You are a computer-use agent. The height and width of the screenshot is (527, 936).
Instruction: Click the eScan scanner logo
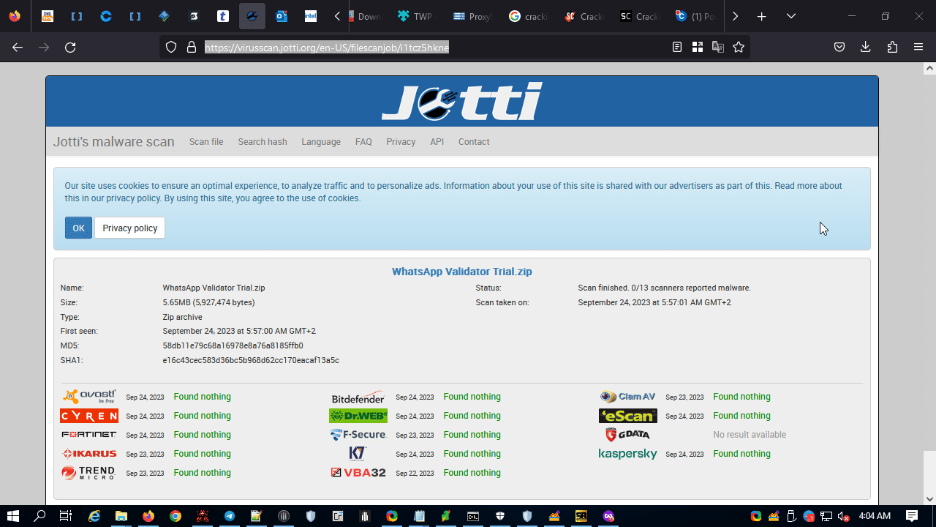(x=628, y=416)
